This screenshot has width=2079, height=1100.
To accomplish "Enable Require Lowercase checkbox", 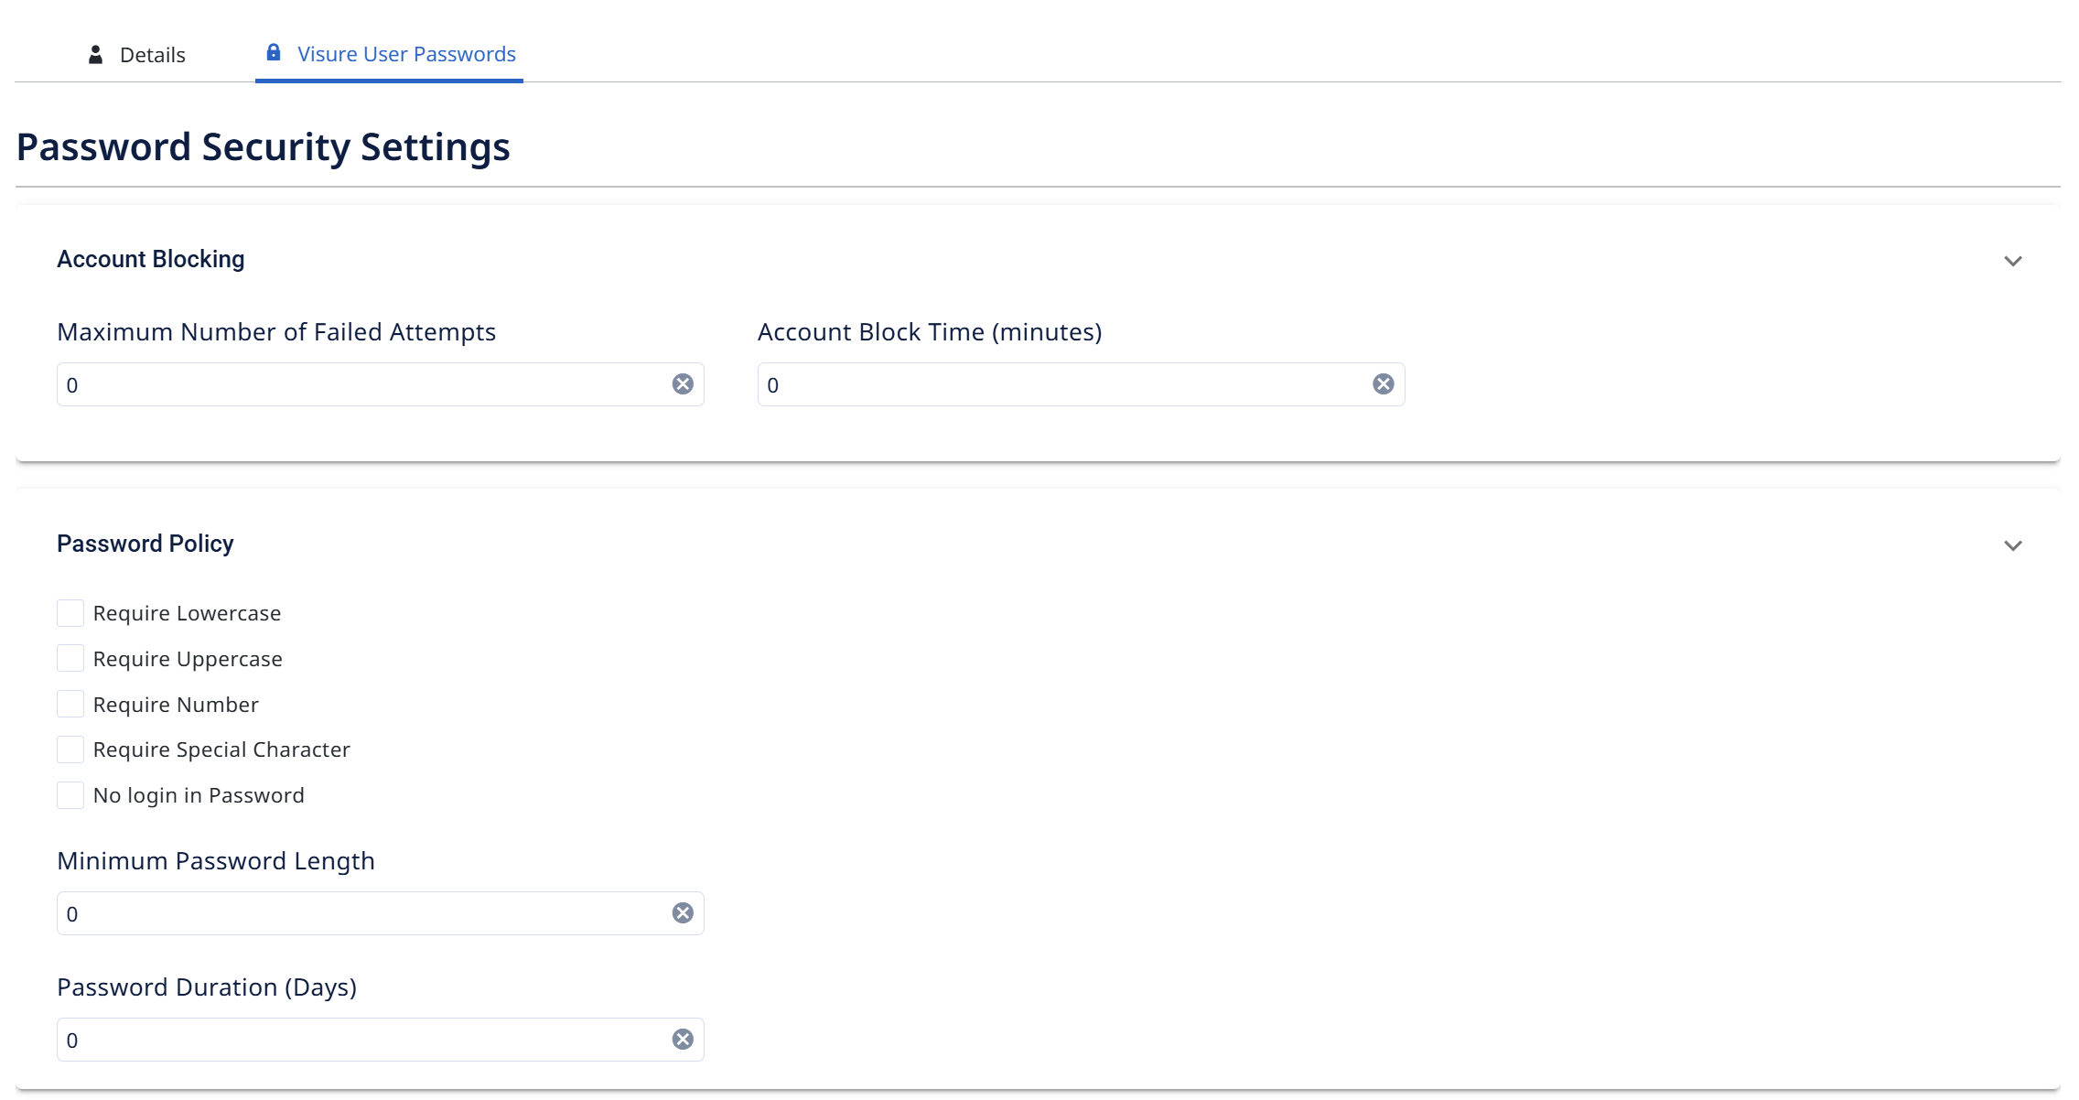I will click(70, 613).
